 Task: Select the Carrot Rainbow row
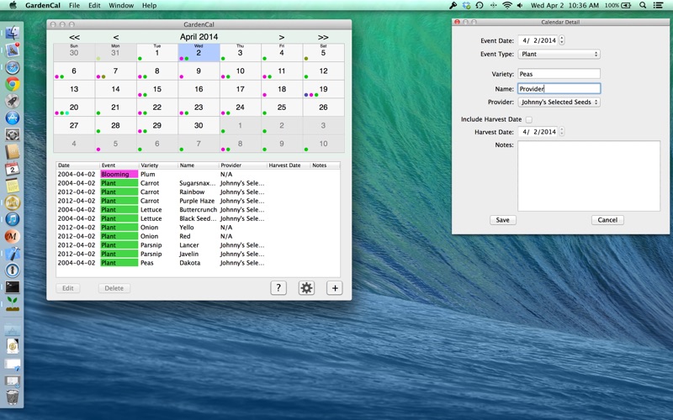[198, 192]
